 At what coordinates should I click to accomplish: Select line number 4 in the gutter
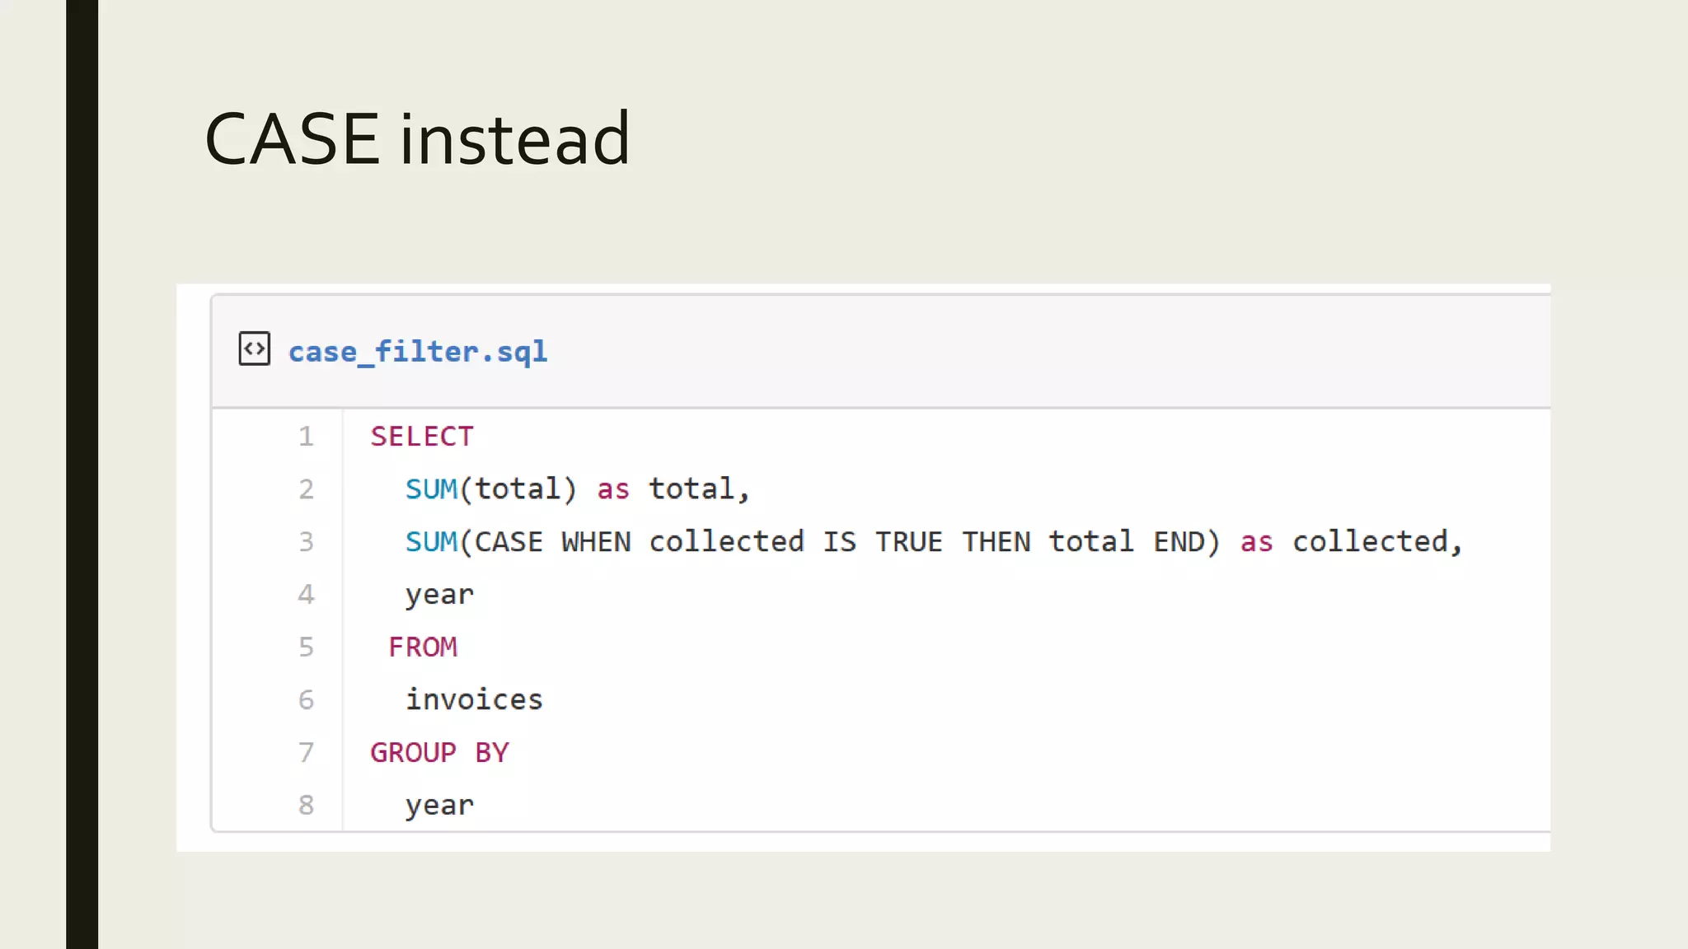click(306, 594)
